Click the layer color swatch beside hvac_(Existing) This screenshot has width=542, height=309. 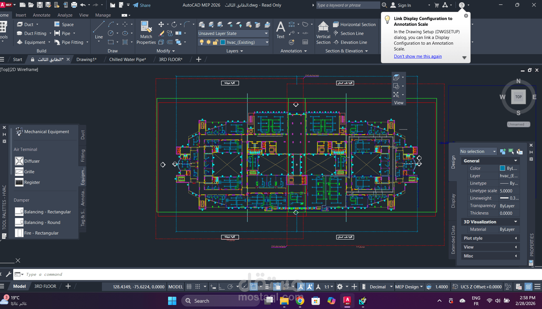pyautogui.click(x=223, y=42)
